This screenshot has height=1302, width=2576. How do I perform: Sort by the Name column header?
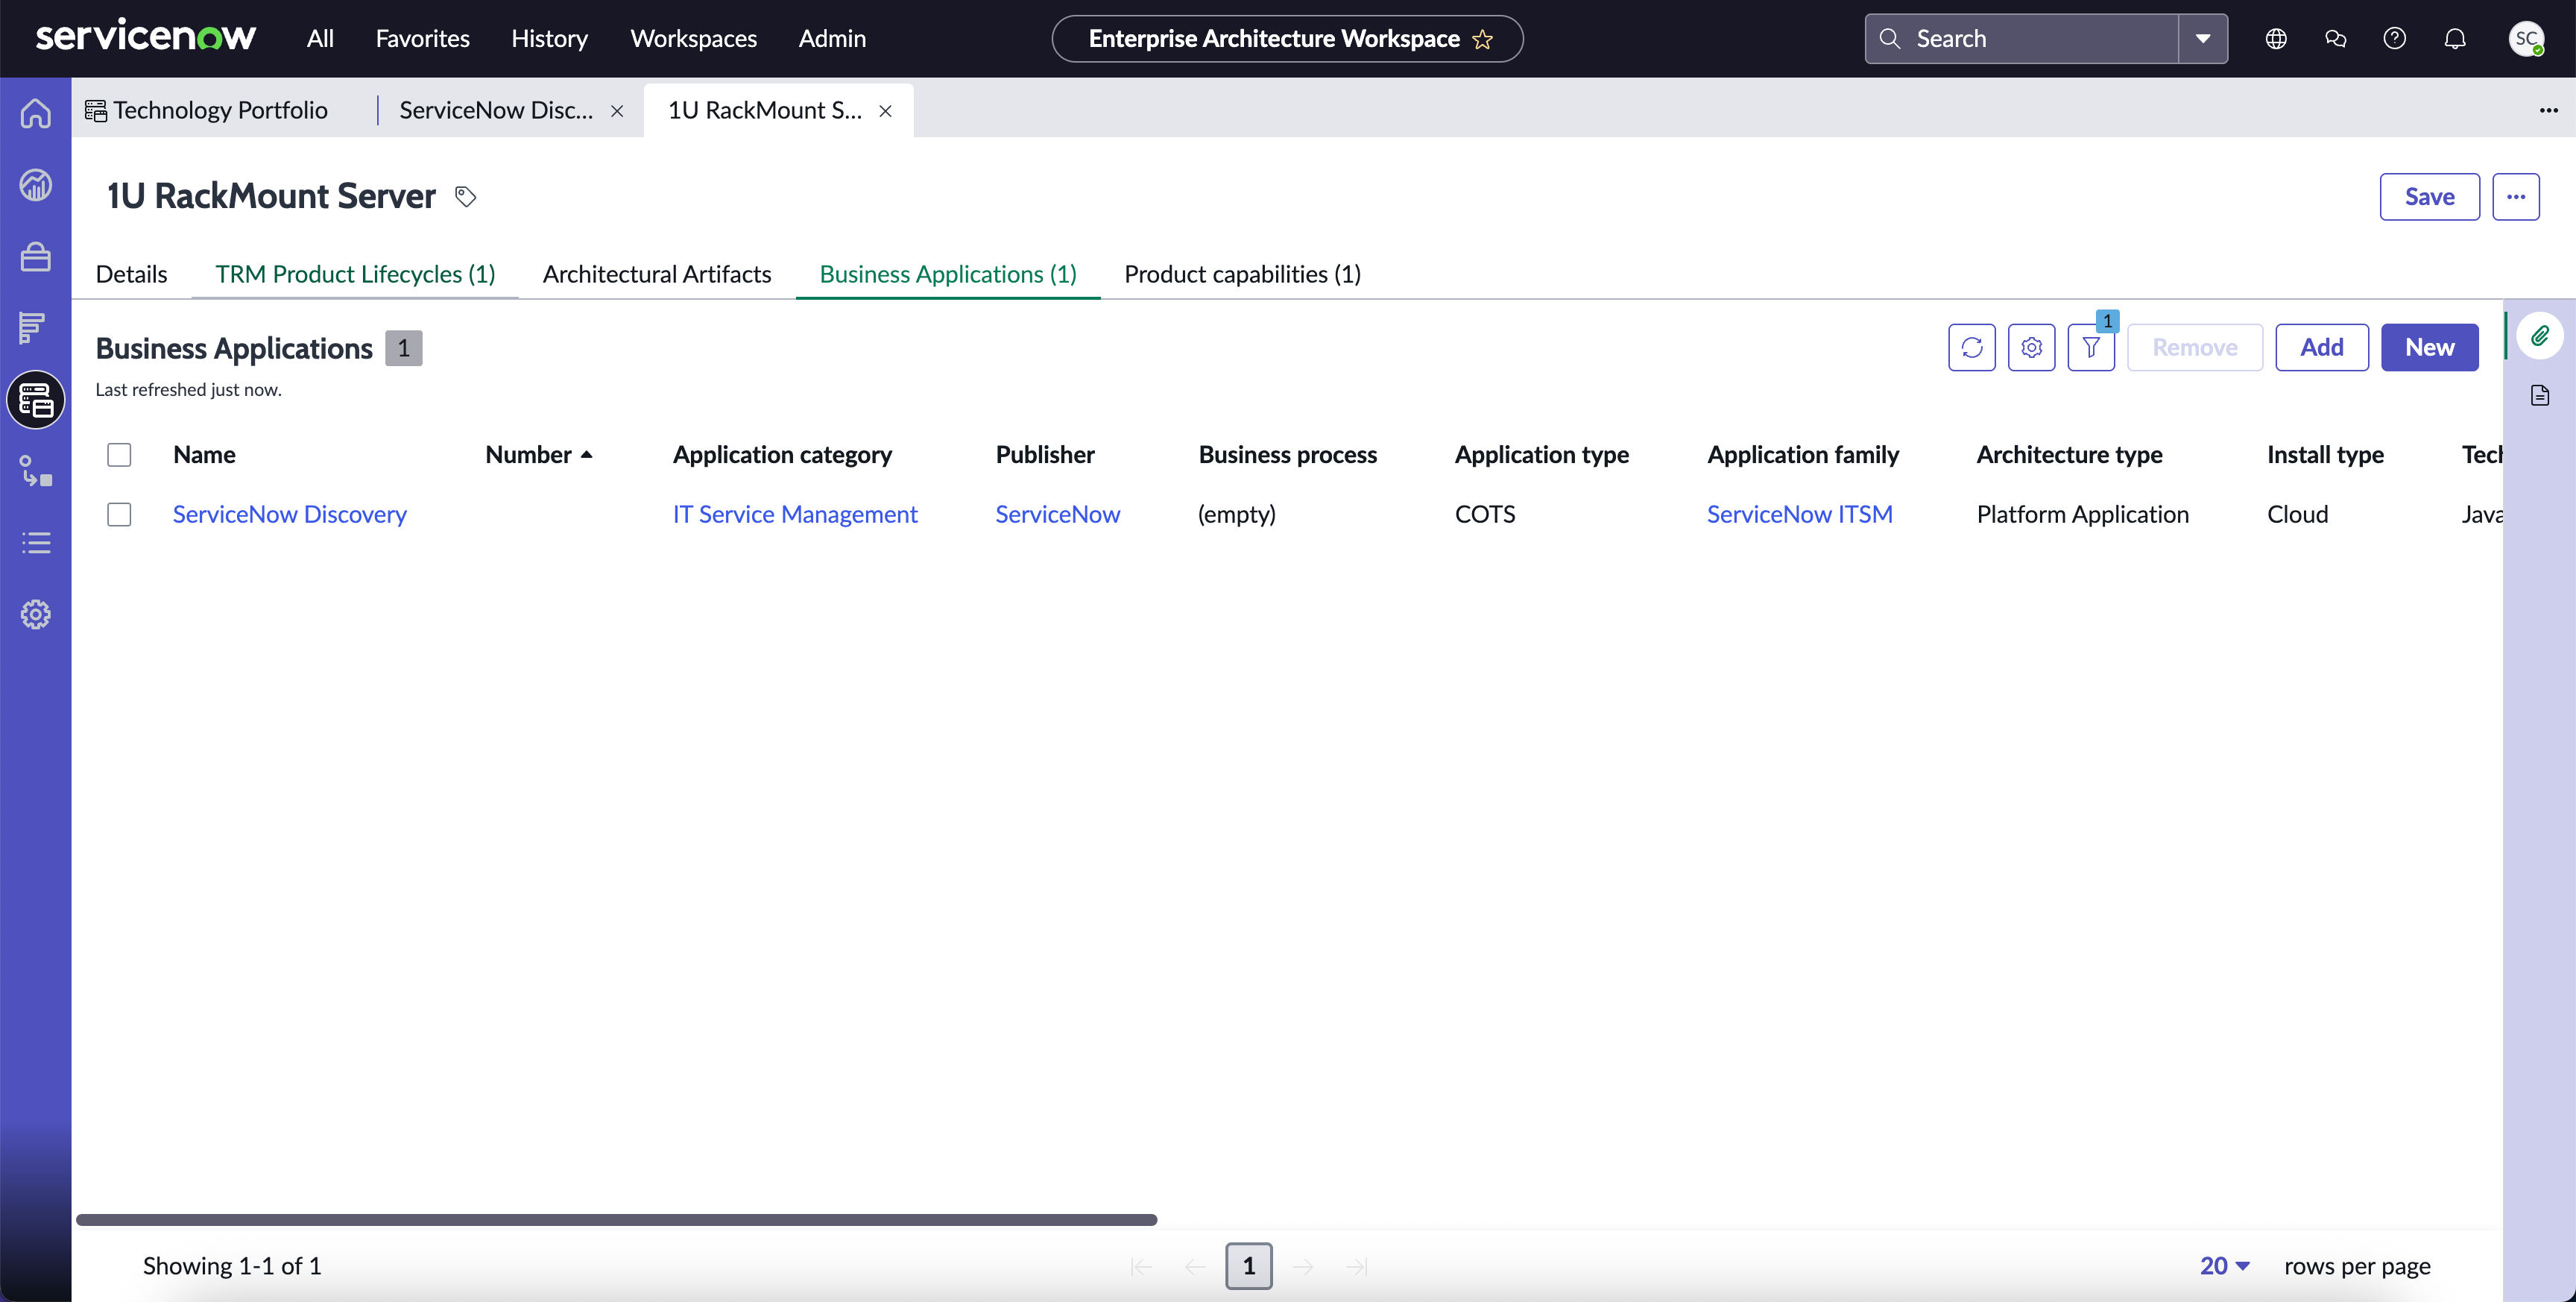(204, 456)
